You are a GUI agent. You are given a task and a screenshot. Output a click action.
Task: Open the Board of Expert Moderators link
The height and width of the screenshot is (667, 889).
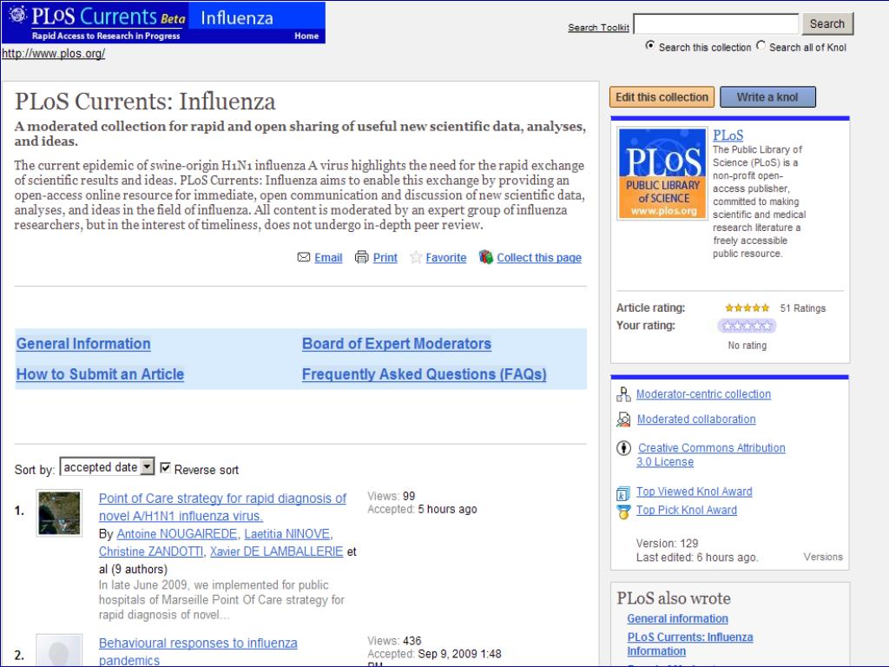click(396, 344)
